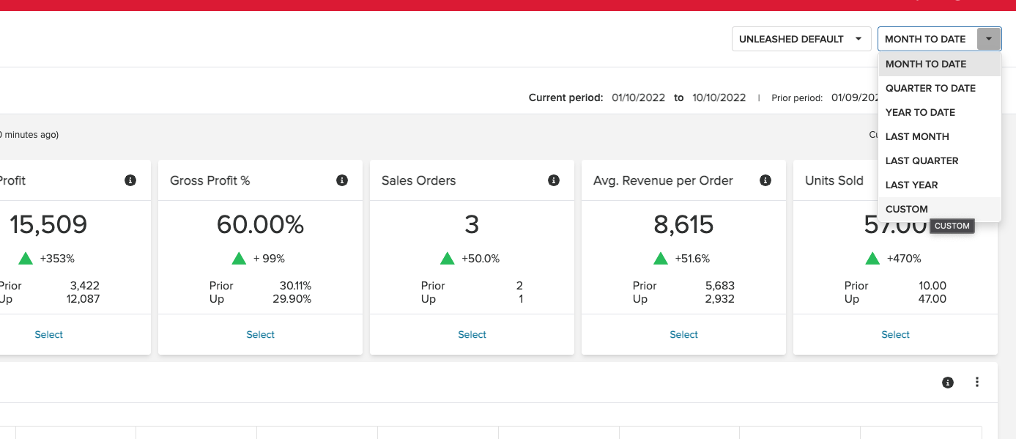
Task: Click the info icon on Sales Orders card
Action: (553, 180)
